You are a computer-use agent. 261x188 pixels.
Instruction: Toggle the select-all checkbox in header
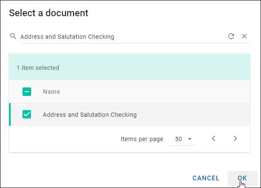[x=27, y=91]
